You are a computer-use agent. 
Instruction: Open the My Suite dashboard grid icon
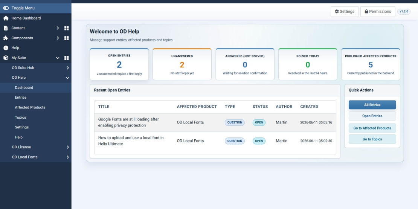(x=67, y=58)
